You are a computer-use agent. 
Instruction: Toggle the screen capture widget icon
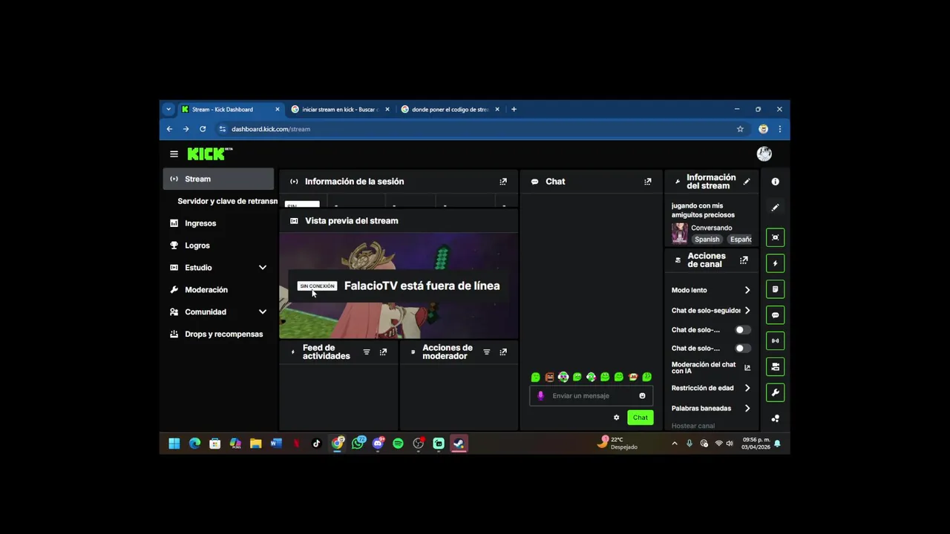775,237
